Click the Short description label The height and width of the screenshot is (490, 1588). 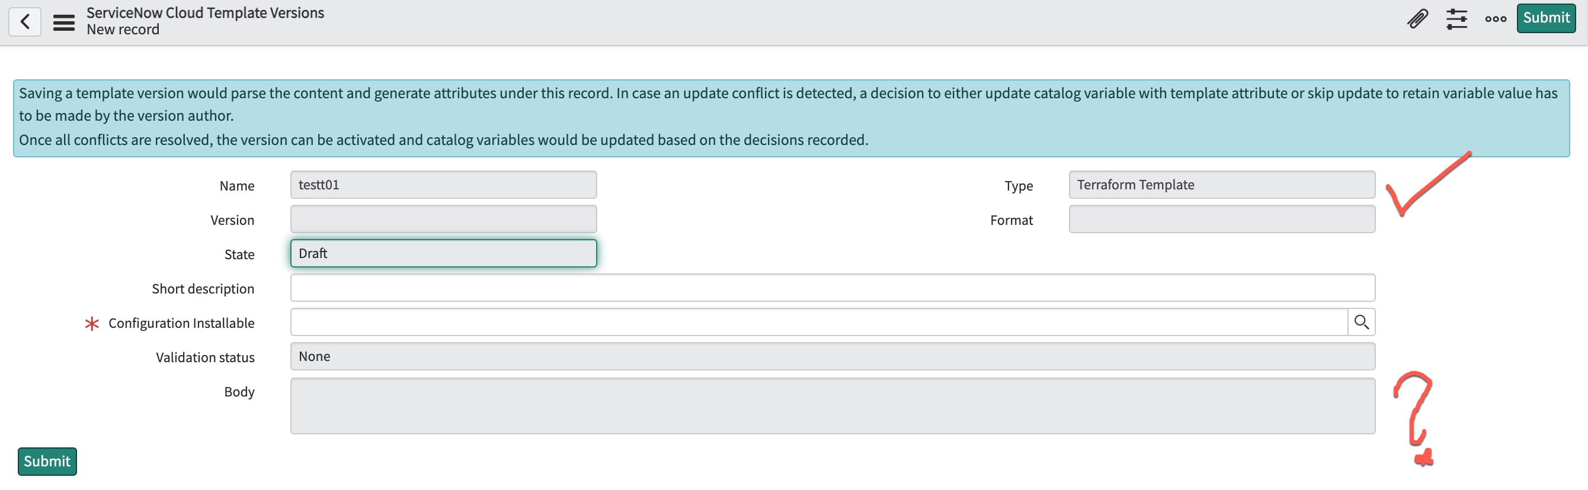pyautogui.click(x=203, y=289)
